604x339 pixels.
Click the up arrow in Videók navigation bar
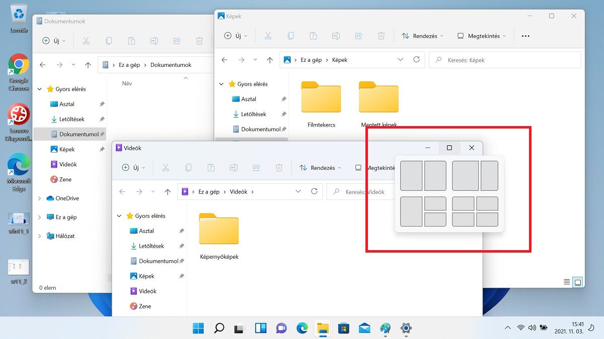(x=168, y=191)
